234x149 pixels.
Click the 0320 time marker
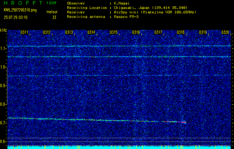[x=225, y=32]
